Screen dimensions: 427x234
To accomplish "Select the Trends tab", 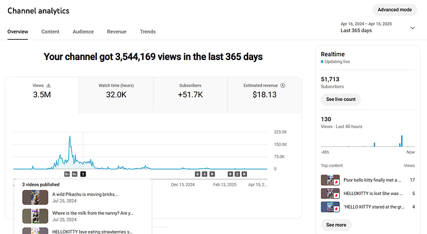I will 148,32.
